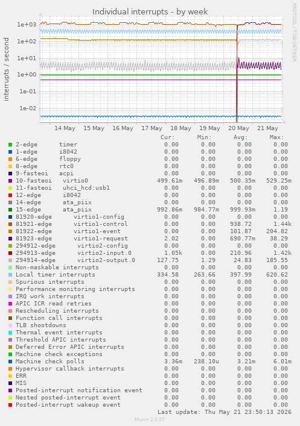Click the 'Max:' column header
Viewport: 300px width, 426px height.
pos(276,137)
